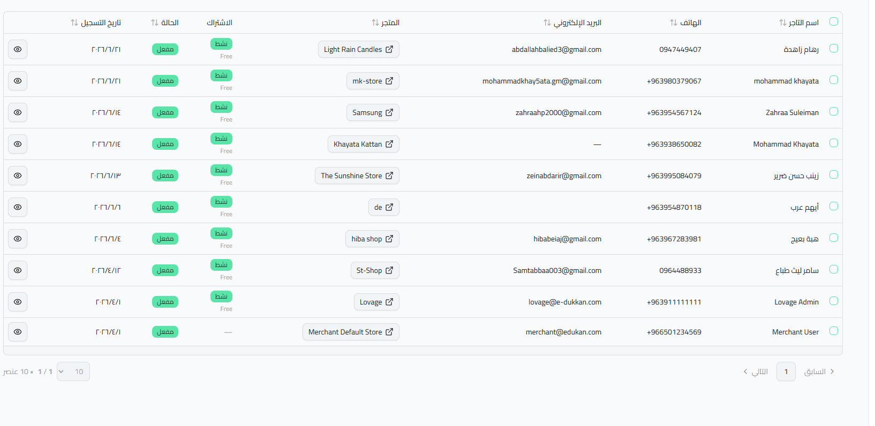875x426 pixels.
Task: Go to previous page (السابق)
Action: pos(819,371)
